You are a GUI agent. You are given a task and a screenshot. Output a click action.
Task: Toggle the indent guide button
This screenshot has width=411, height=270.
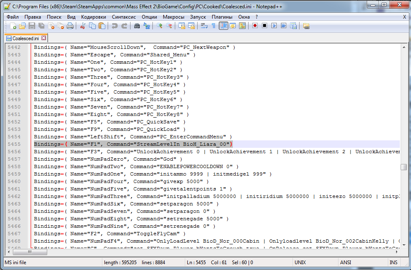point(223,26)
